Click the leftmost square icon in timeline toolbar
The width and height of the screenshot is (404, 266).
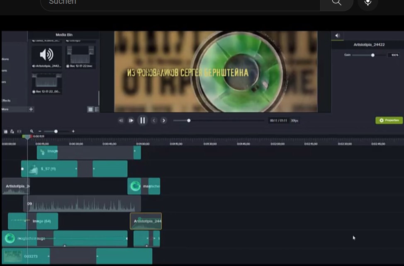[x=6, y=131]
